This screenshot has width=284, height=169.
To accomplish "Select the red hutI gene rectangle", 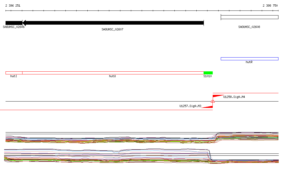I will click(x=14, y=73).
